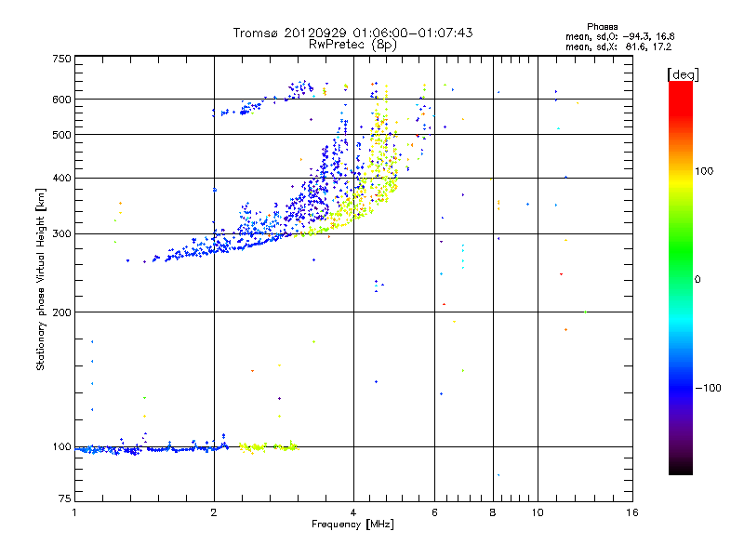
Task: Click the blue region of the colorbar
Action: 681,379
